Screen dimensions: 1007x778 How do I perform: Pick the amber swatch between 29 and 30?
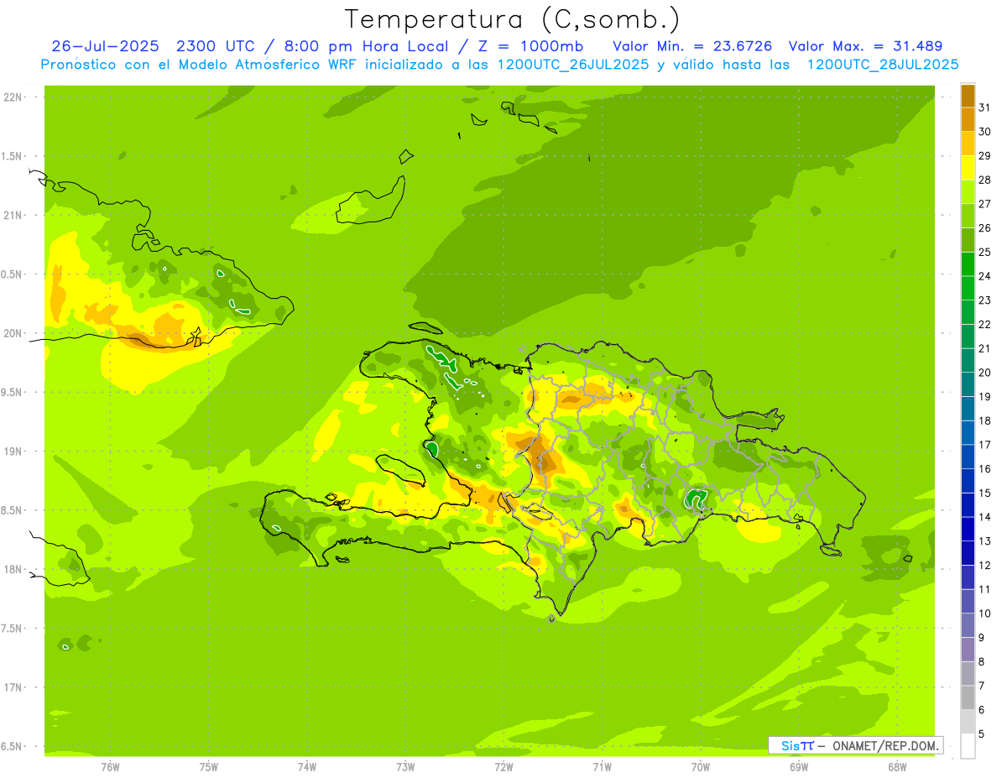pos(968,144)
